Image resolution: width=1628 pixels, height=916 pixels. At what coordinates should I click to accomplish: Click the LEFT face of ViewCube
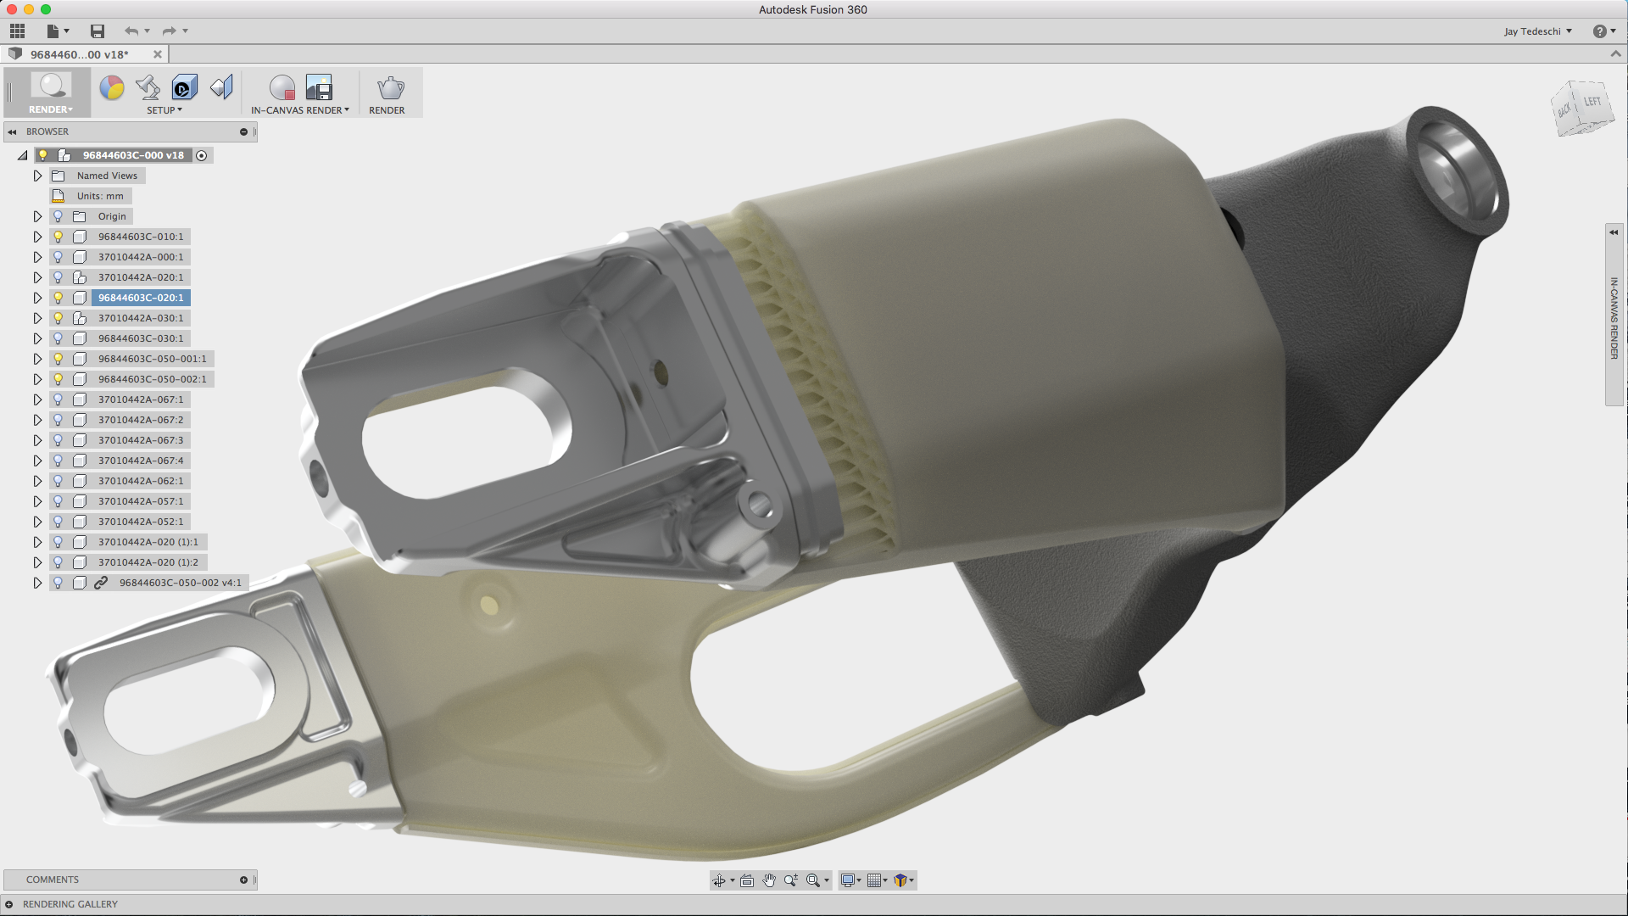coord(1592,102)
